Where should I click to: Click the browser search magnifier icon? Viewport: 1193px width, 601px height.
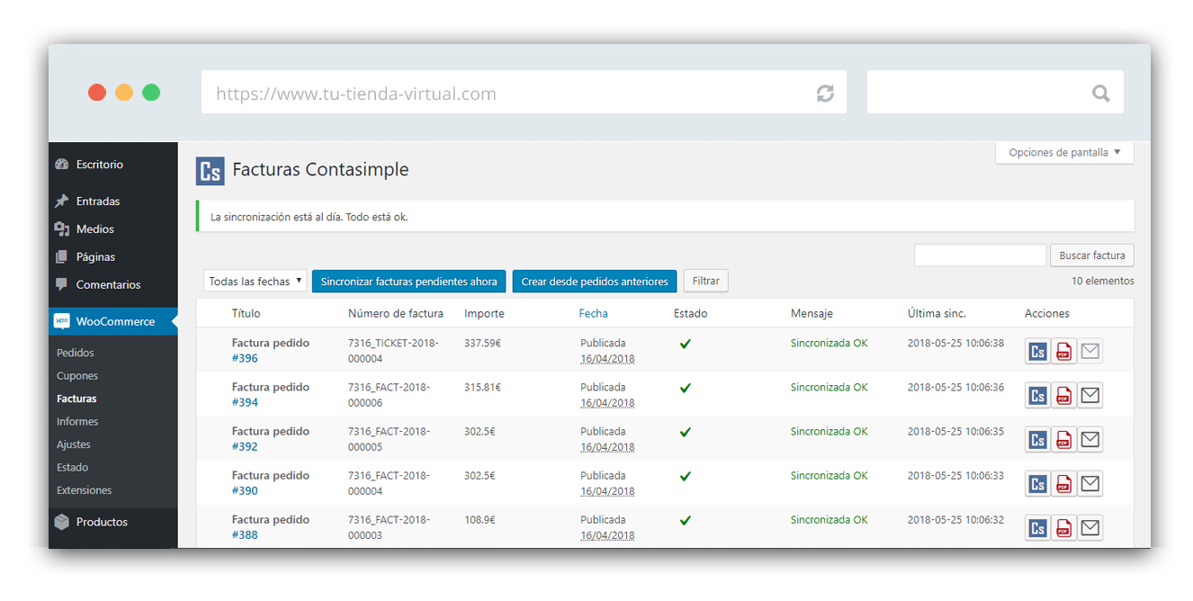point(1100,94)
